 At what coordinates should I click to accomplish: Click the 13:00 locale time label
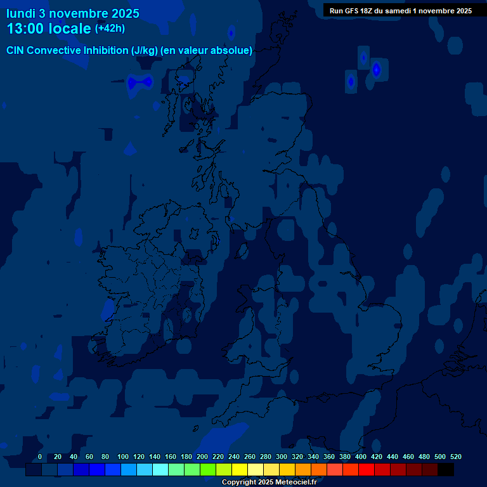pos(48,29)
